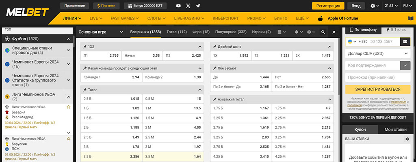
Task: Collapse the Азиатский тотал section
Action: pyautogui.click(x=329, y=100)
